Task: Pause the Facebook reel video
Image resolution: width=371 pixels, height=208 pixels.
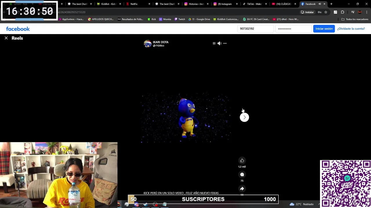Action: coord(214,43)
